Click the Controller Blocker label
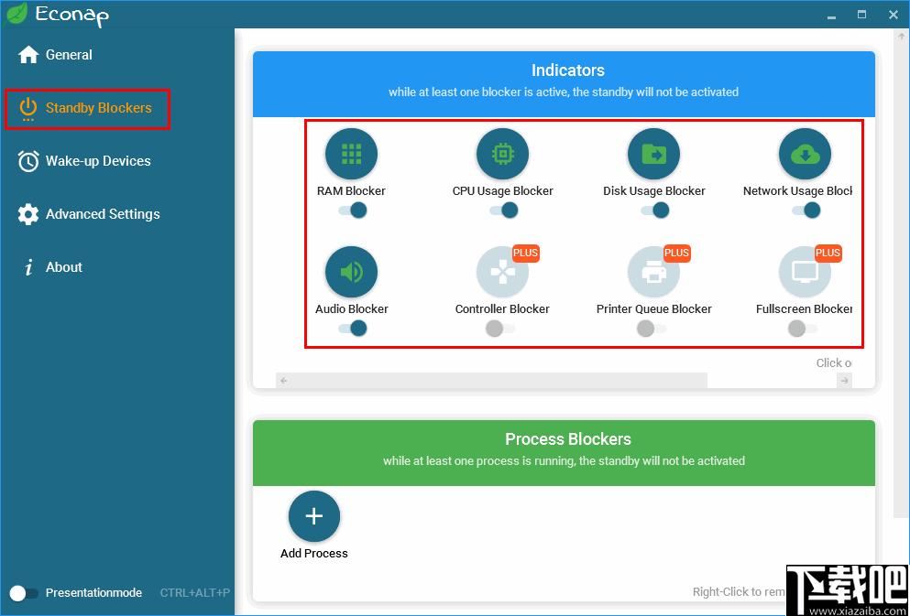The width and height of the screenshot is (910, 616). (x=502, y=309)
